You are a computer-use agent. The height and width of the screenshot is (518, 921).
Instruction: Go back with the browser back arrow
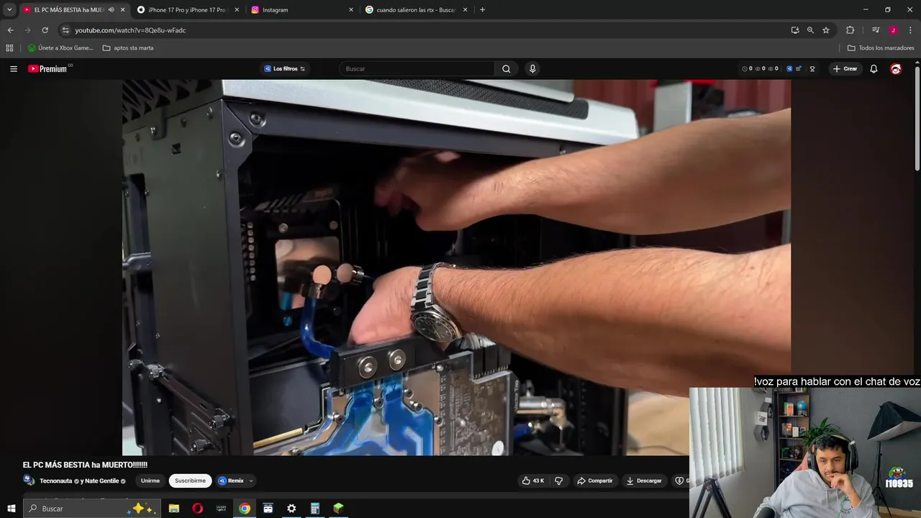[x=10, y=30]
